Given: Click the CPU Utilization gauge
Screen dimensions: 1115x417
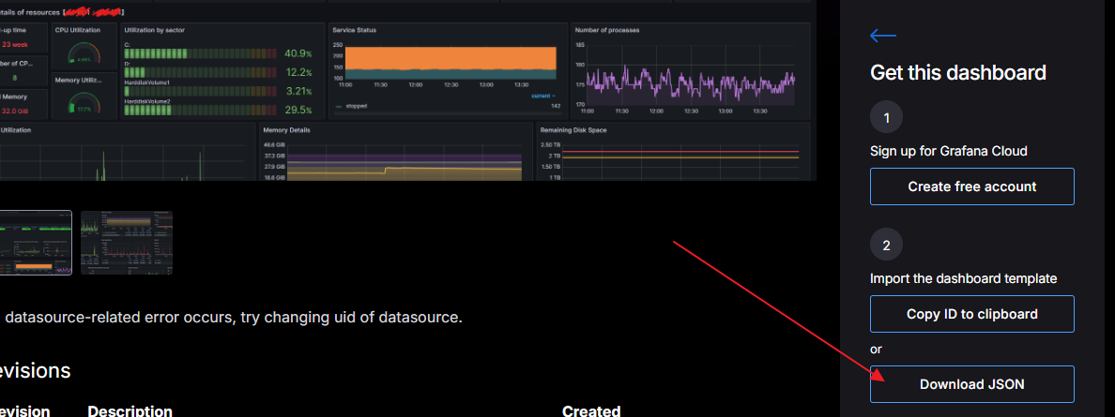Looking at the screenshot, I should 84,55.
